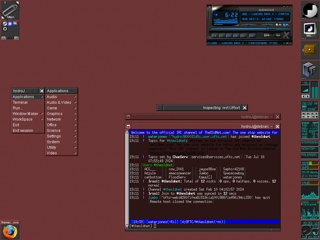Open Steam from the system tray
320x240 pixels.
(x=5, y=23)
